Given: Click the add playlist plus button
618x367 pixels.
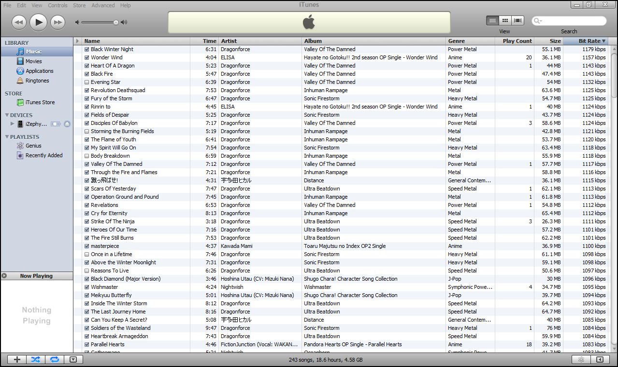Looking at the screenshot, I should [17, 359].
